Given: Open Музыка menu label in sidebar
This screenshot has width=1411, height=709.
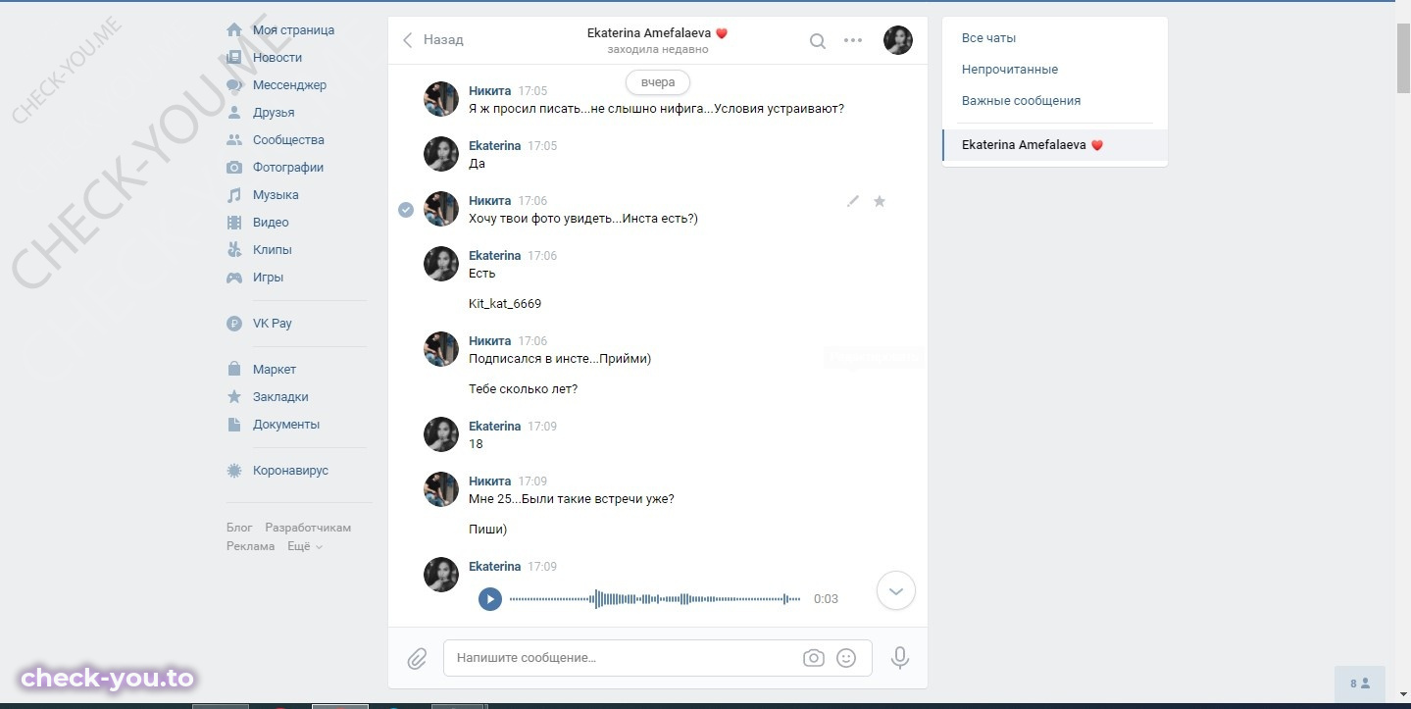Looking at the screenshot, I should [x=276, y=195].
